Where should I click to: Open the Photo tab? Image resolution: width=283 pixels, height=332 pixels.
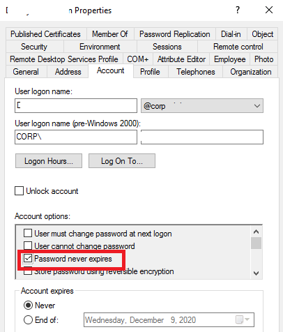pos(263,59)
